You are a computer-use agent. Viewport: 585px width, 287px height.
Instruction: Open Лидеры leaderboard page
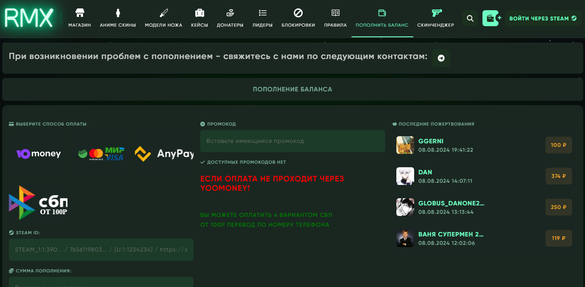tap(262, 19)
